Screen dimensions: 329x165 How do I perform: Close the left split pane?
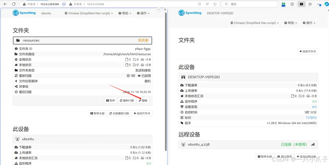pyautogui.click(x=165, y=9)
